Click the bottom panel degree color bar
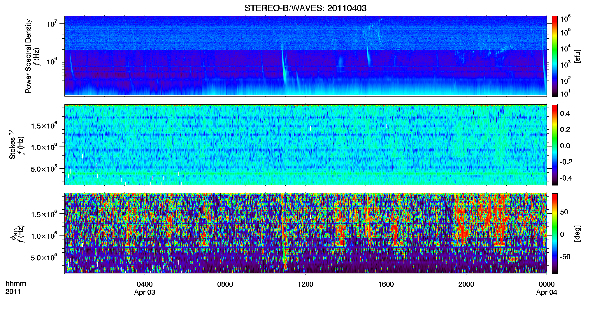The height and width of the screenshot is (314, 611). (555, 233)
